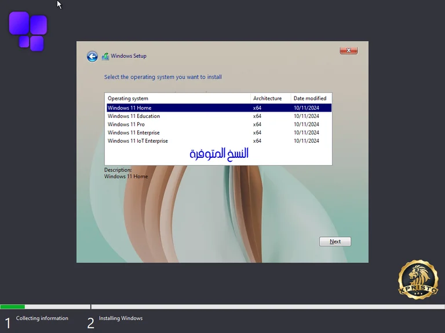Click the Windows Setup title icon
This screenshot has width=445, height=333.
[x=105, y=56]
